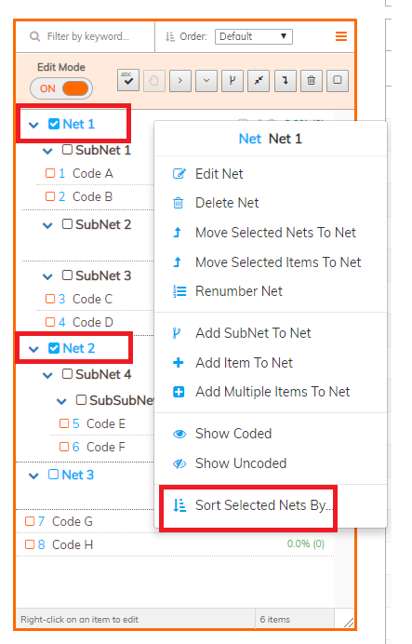Click the down-turn arrow toolbar icon

pyautogui.click(x=286, y=80)
